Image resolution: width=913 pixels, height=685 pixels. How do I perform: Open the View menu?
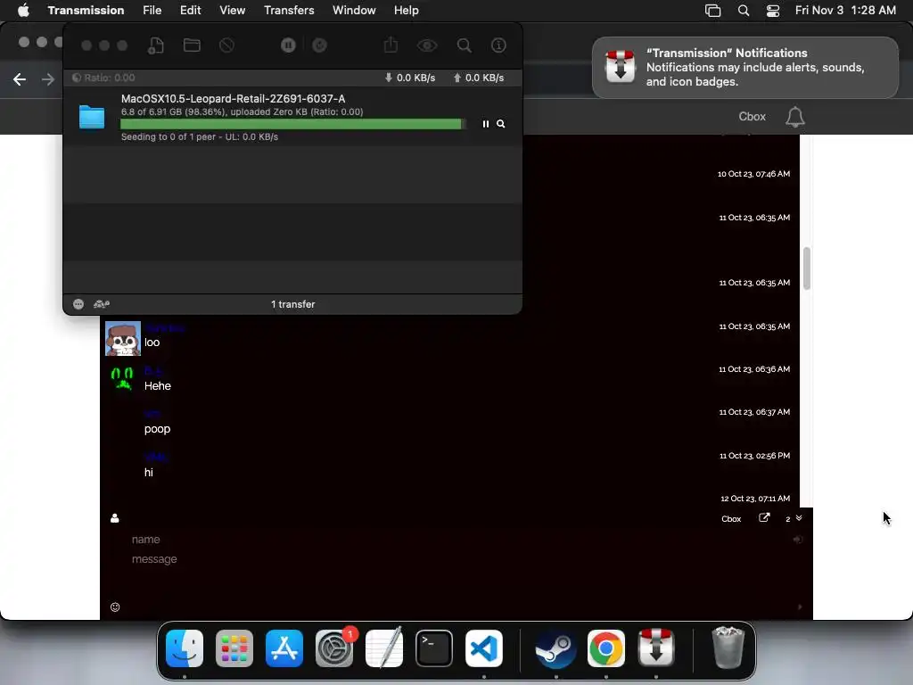(233, 10)
